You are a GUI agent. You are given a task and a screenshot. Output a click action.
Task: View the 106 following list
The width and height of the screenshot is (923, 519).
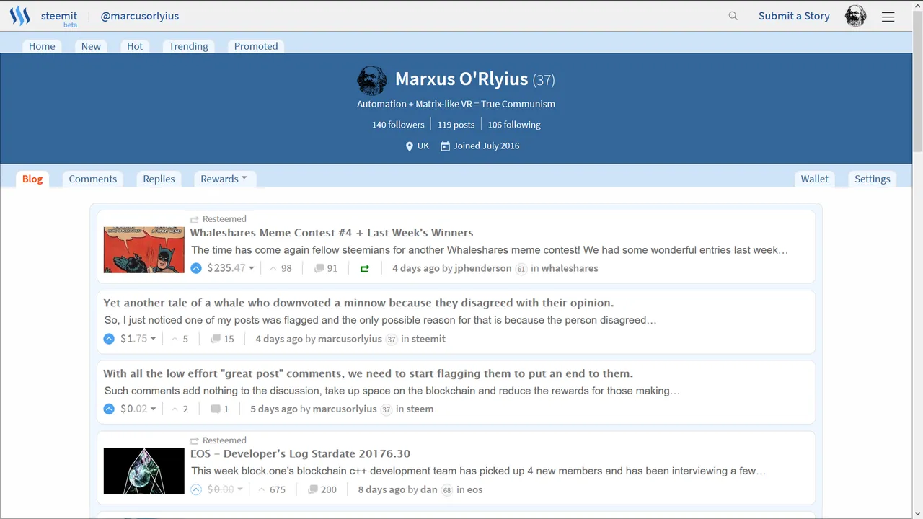tap(514, 125)
